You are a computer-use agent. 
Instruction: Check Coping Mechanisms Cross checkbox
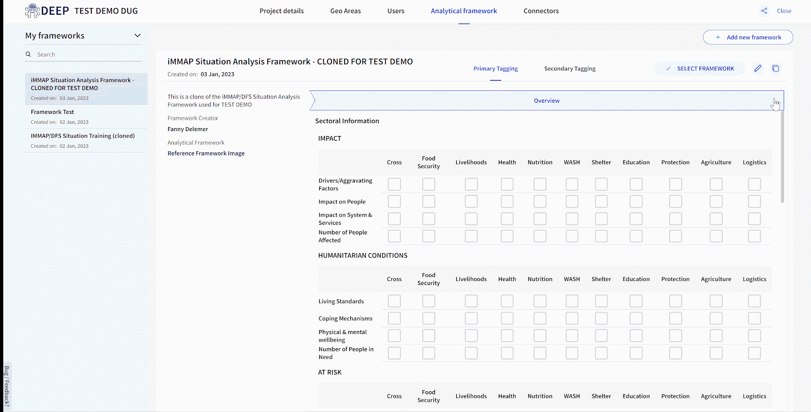coord(394,318)
